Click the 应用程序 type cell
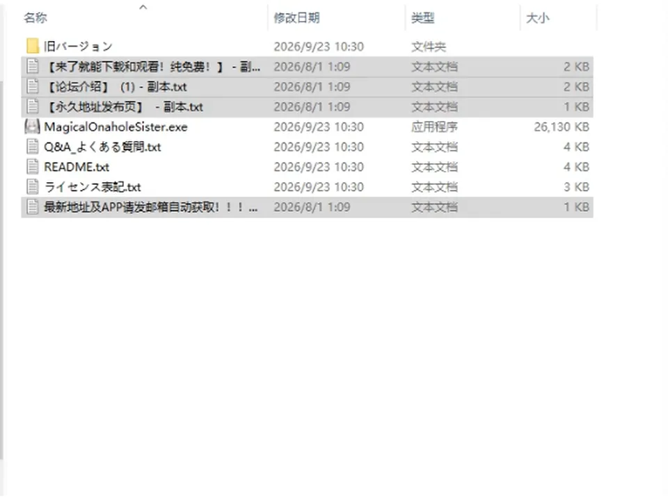 click(x=434, y=127)
